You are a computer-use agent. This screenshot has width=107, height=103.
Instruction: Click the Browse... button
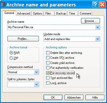tap(90, 21)
